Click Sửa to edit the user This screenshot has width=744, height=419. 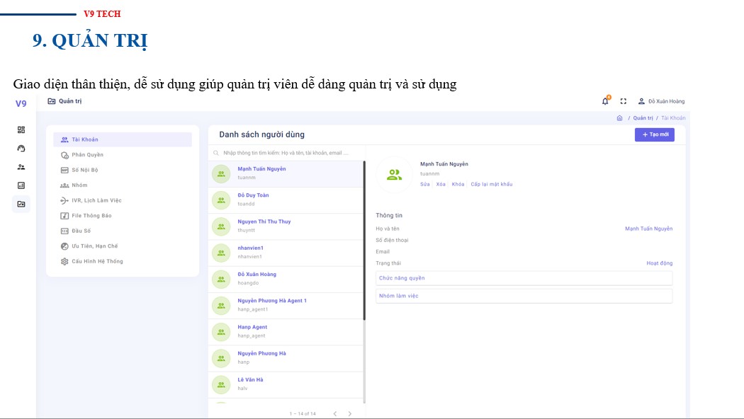(425, 184)
